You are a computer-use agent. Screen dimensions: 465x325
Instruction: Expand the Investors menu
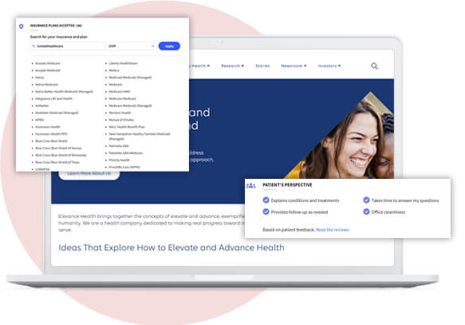(x=329, y=65)
